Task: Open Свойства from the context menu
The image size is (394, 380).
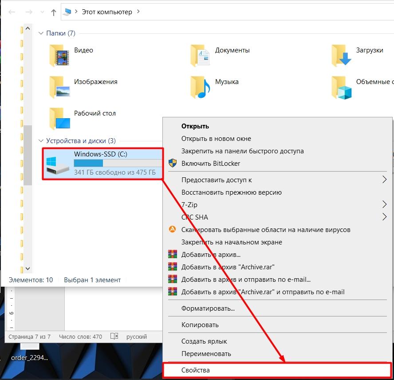Action: (x=277, y=370)
